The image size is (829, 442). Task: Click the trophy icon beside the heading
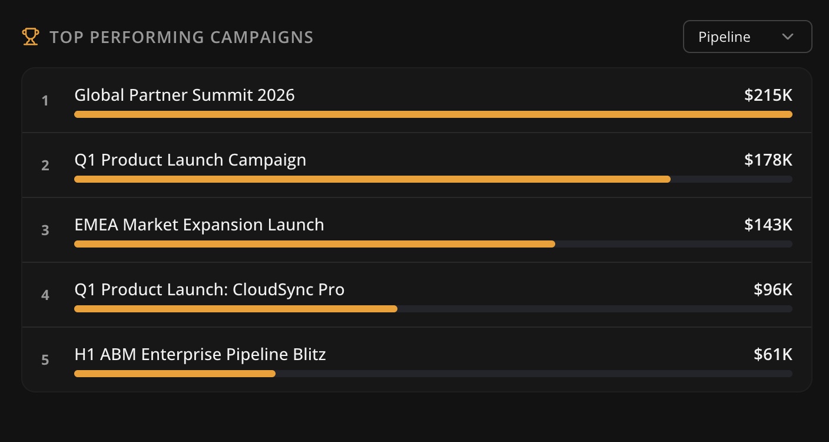tap(31, 37)
